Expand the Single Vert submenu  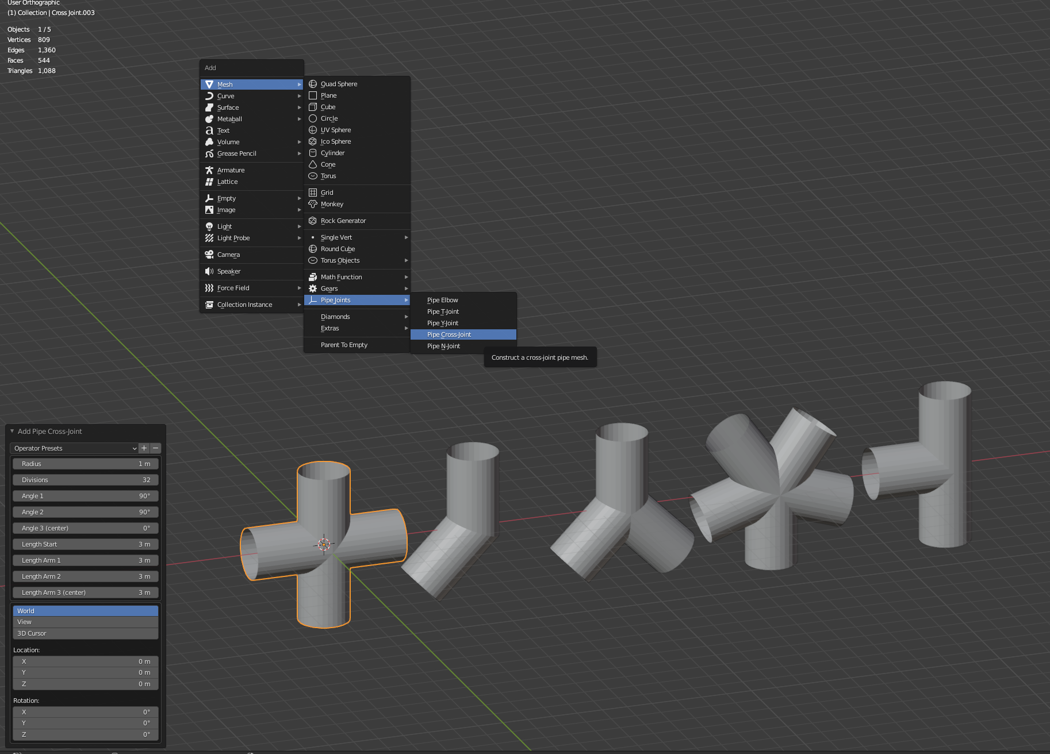point(357,237)
